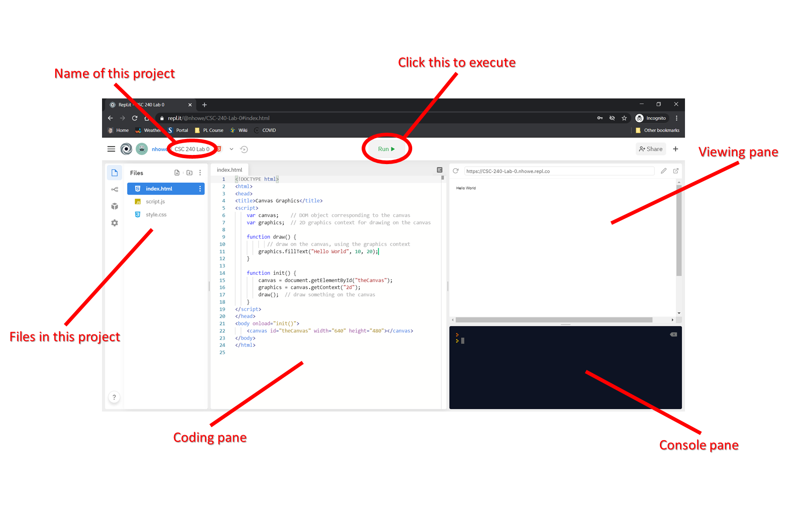Open the Settings gear in sidebar
The image size is (787, 525).
pos(115,223)
